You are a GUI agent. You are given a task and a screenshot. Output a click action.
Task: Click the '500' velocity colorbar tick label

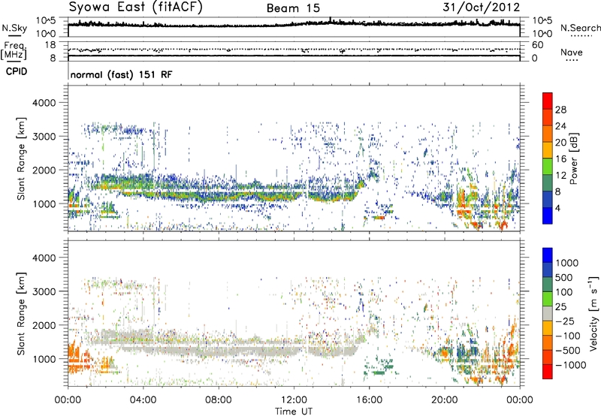click(x=566, y=277)
